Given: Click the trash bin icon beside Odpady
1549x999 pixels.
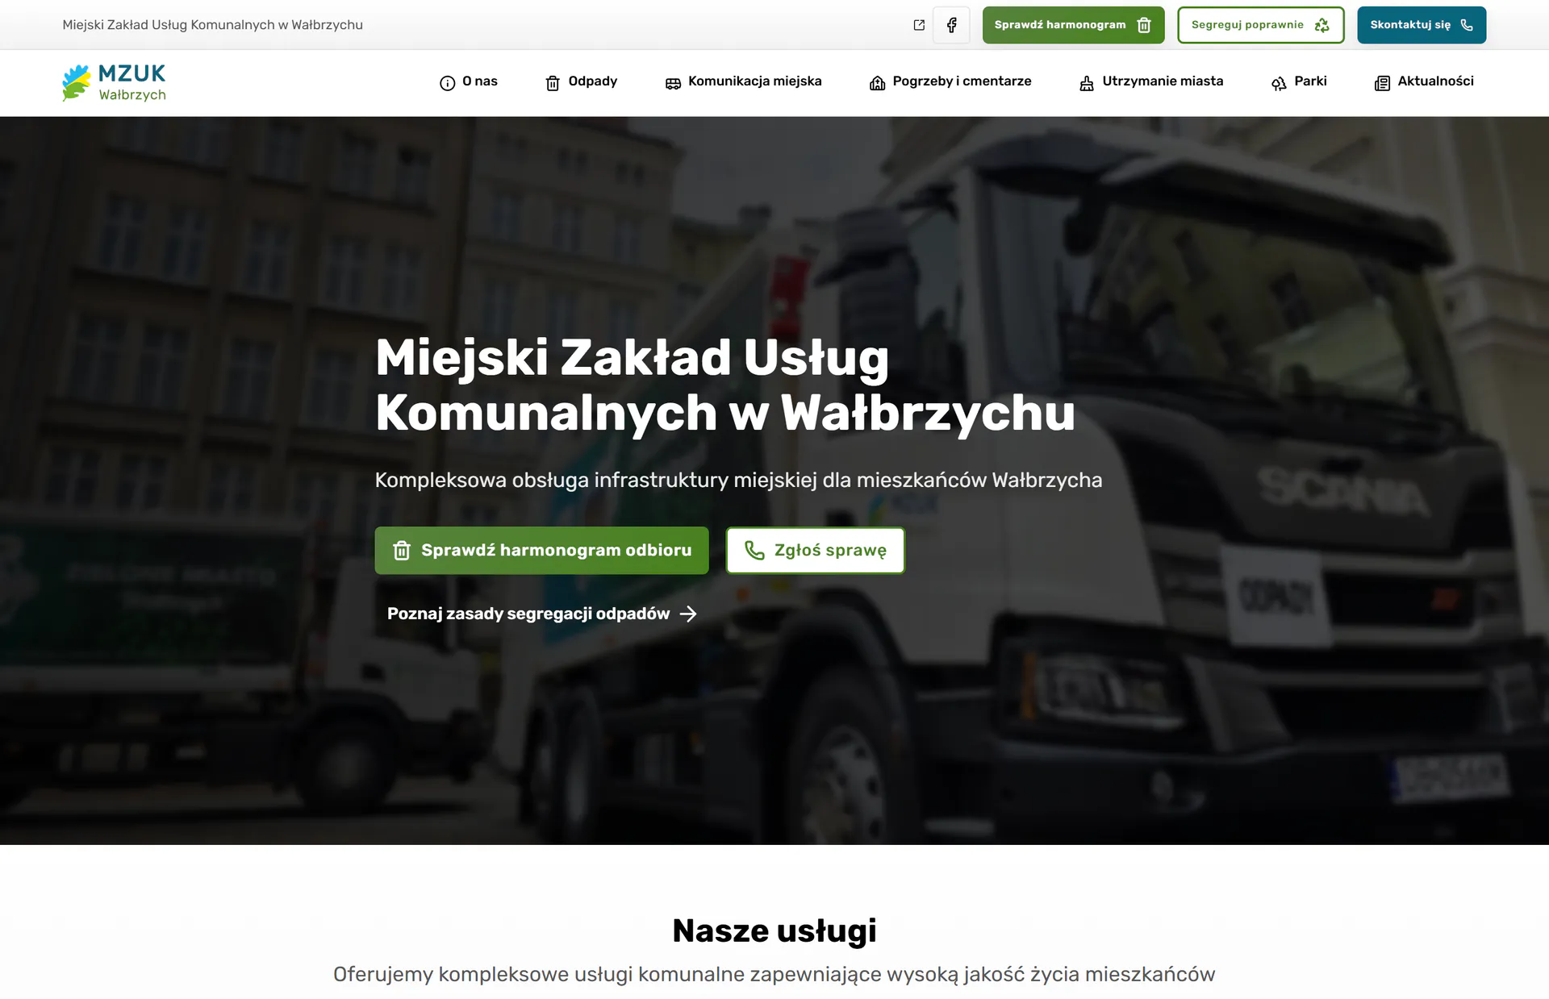Looking at the screenshot, I should tap(553, 83).
